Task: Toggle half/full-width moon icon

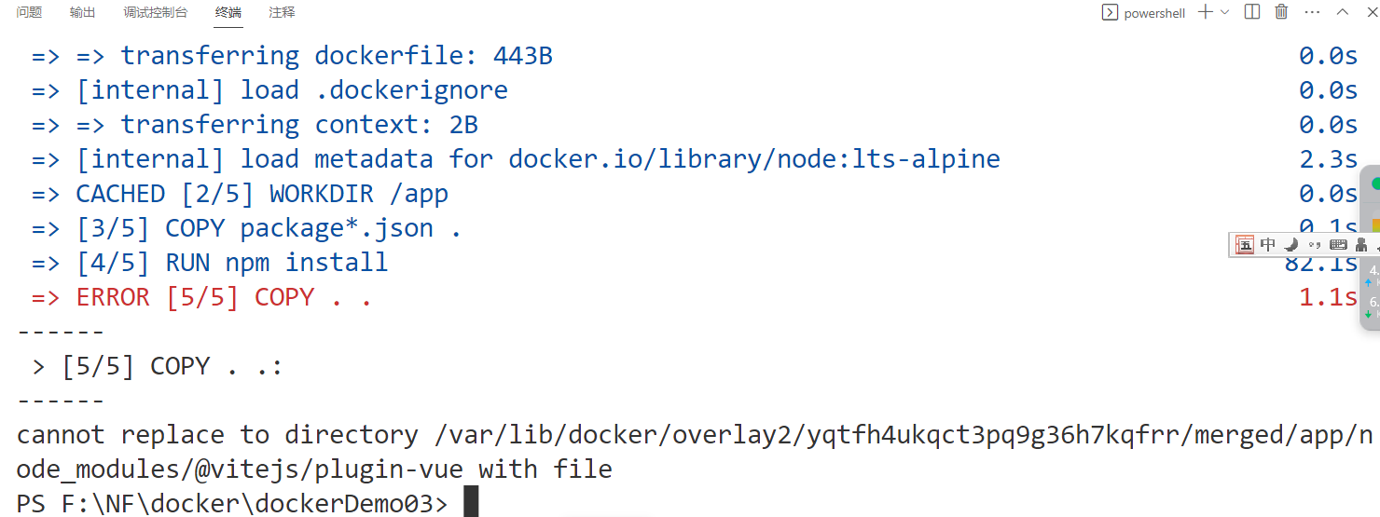Action: tap(1291, 245)
